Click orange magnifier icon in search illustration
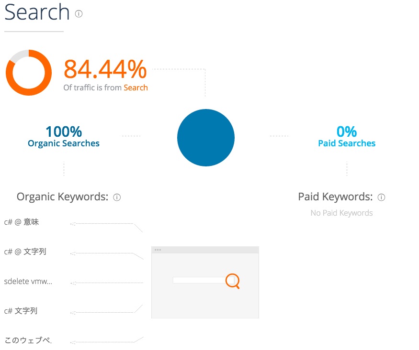Screen dimensions: 419x350 click(x=232, y=281)
